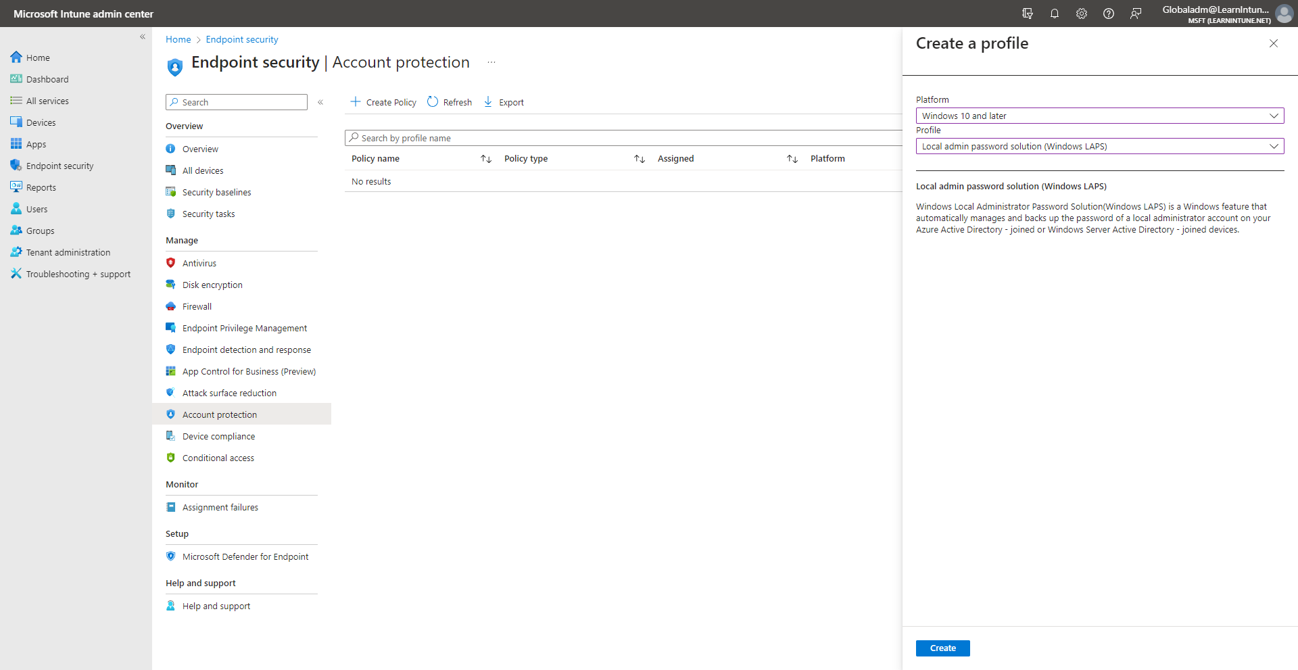
Task: Click the Search by profile name field
Action: coord(622,138)
